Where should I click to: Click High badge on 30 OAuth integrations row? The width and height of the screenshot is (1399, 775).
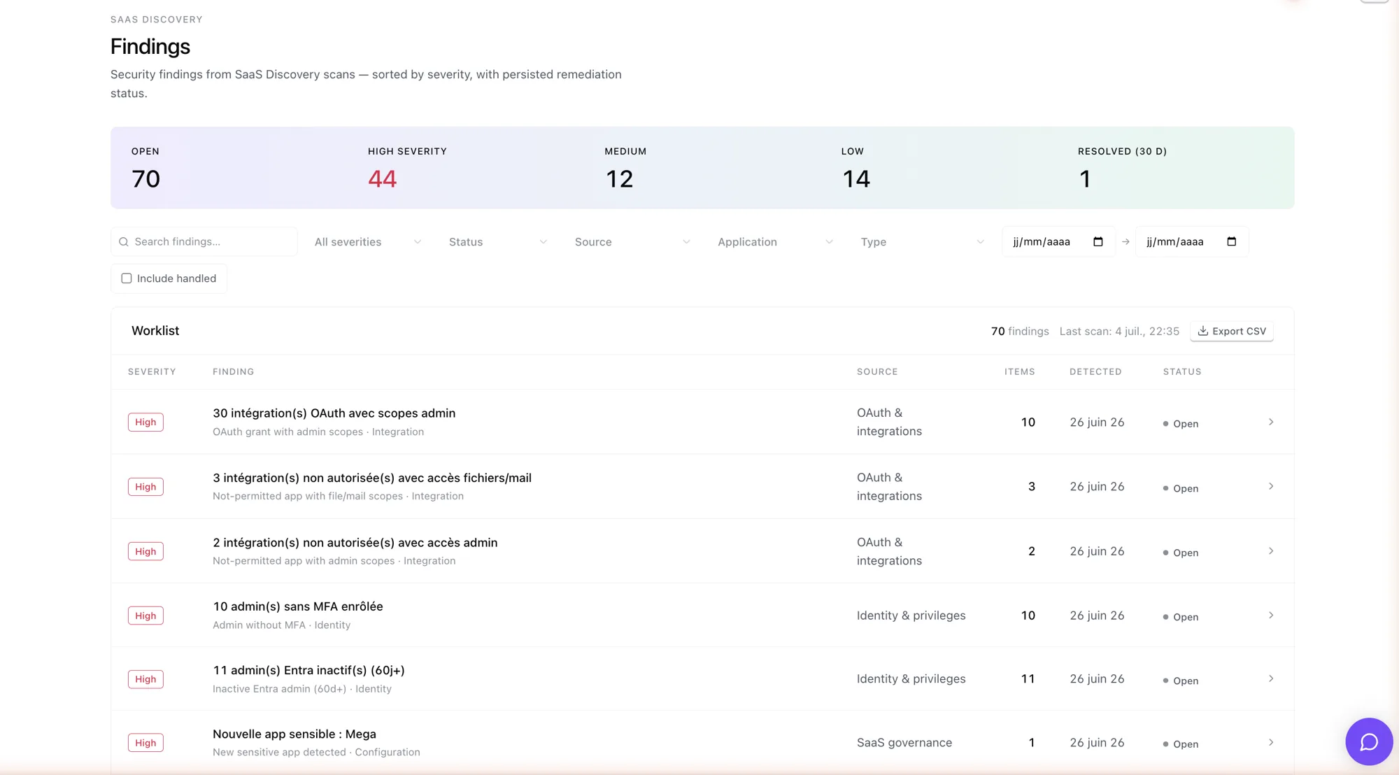click(x=145, y=422)
